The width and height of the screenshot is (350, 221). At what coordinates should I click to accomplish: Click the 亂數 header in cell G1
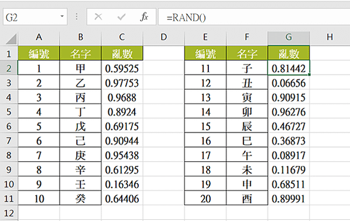coord(289,53)
